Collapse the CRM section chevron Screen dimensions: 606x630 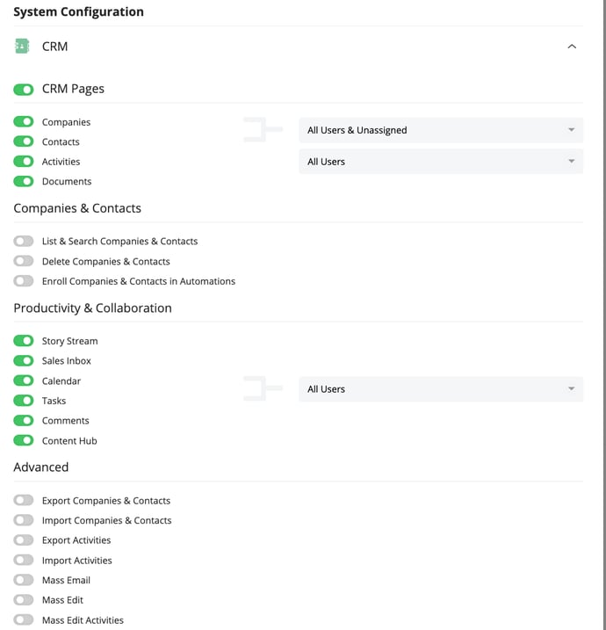click(572, 47)
